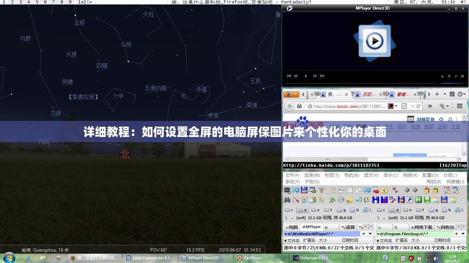Click the Windows Start button

coord(9,258)
